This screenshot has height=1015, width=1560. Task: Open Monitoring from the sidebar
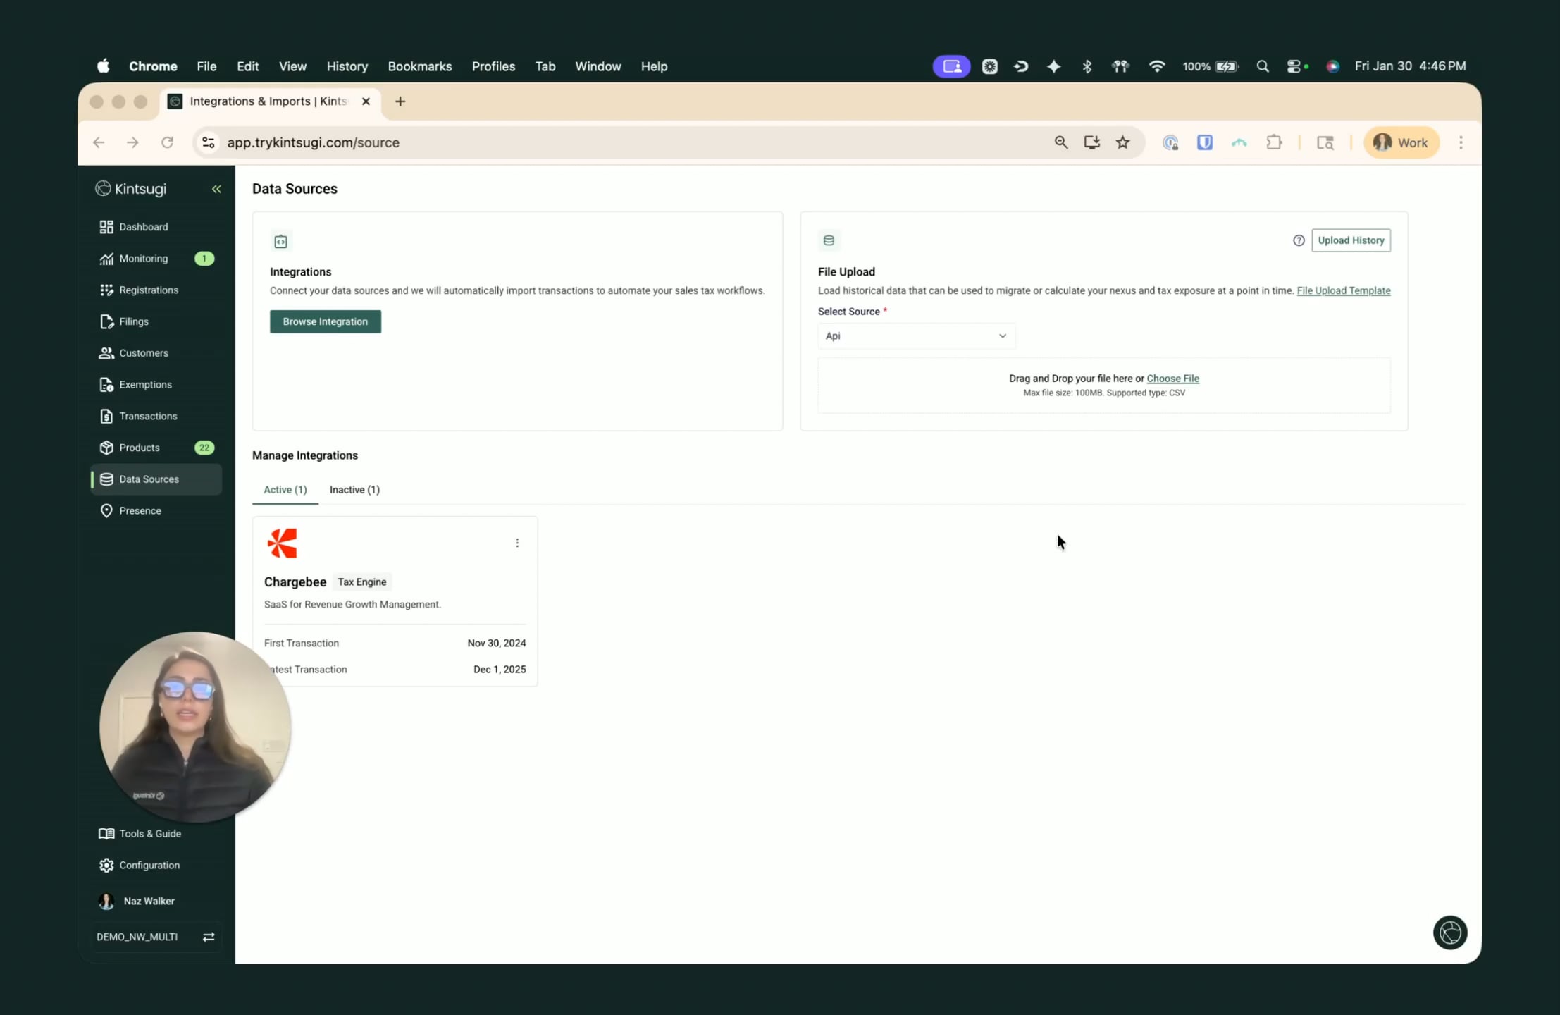[x=143, y=259]
